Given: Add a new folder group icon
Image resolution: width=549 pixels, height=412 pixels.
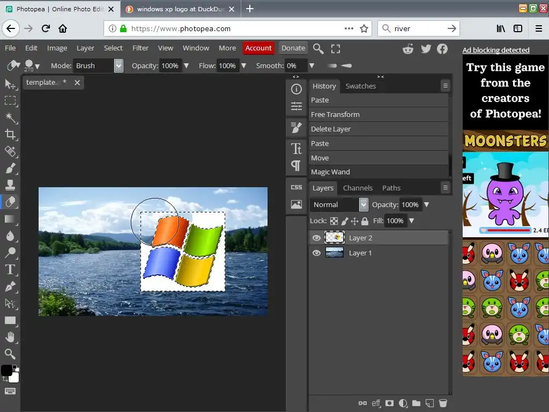Looking at the screenshot, I should pyautogui.click(x=416, y=403).
